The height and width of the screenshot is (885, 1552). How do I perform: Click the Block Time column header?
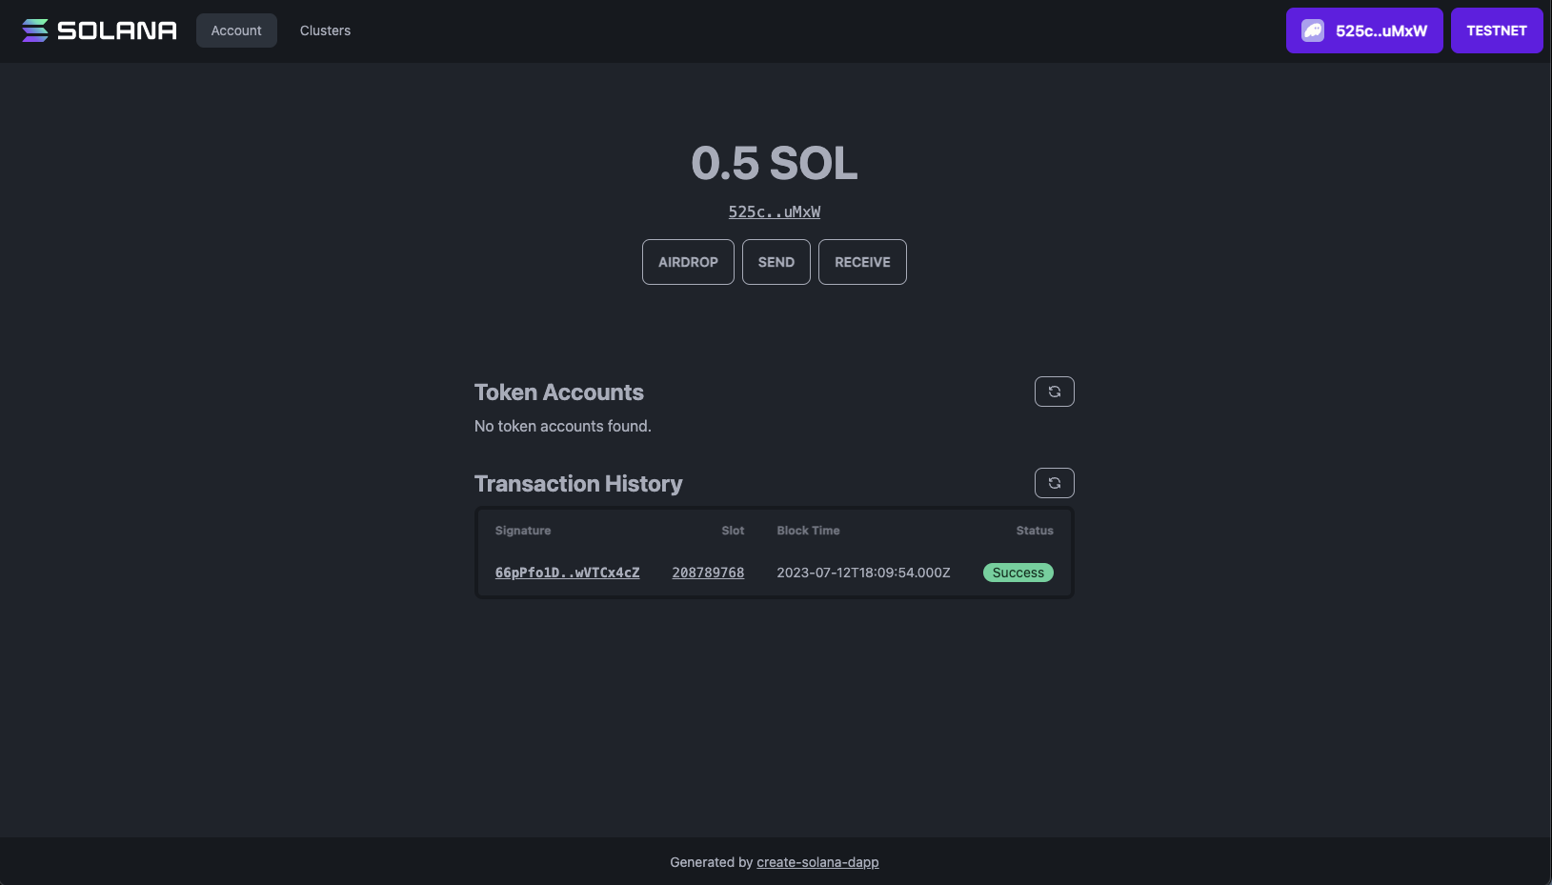808,531
